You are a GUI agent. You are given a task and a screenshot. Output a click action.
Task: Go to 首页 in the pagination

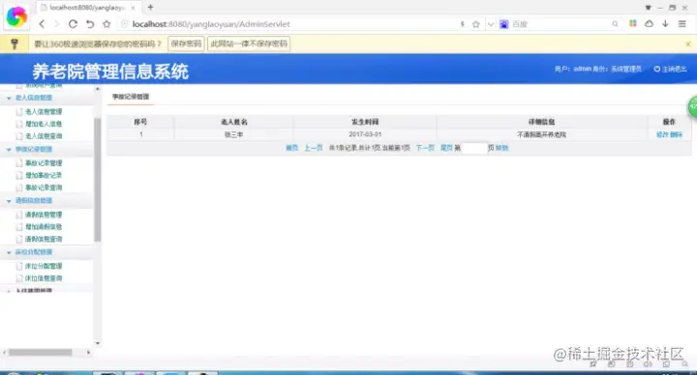tap(292, 148)
